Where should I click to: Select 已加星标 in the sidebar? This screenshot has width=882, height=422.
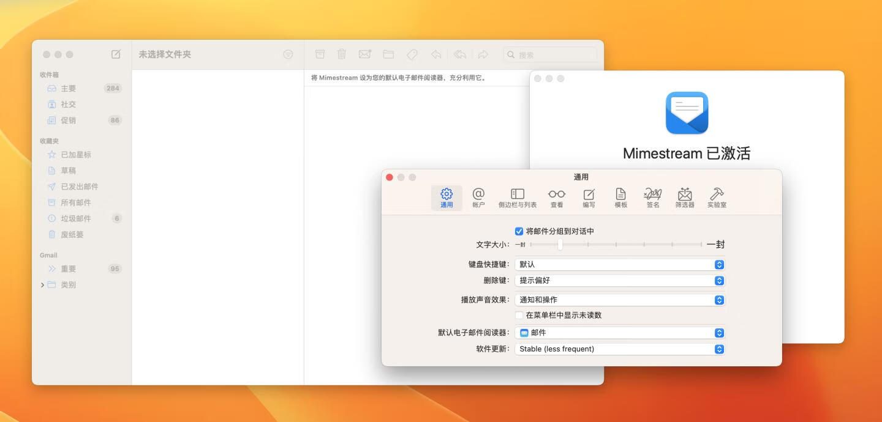coord(76,155)
